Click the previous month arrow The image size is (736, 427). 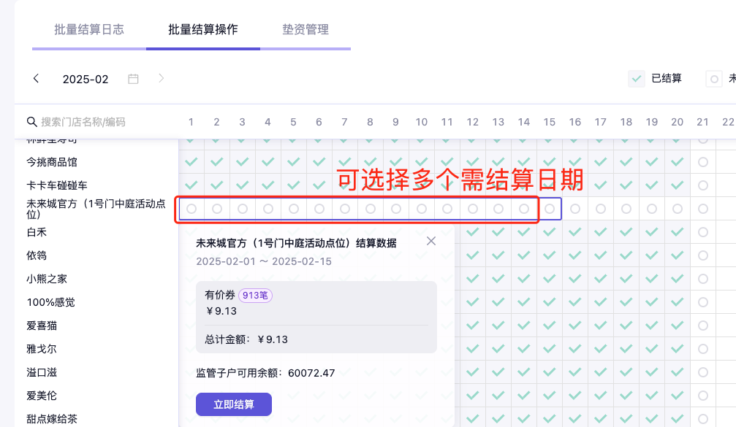[x=37, y=79]
